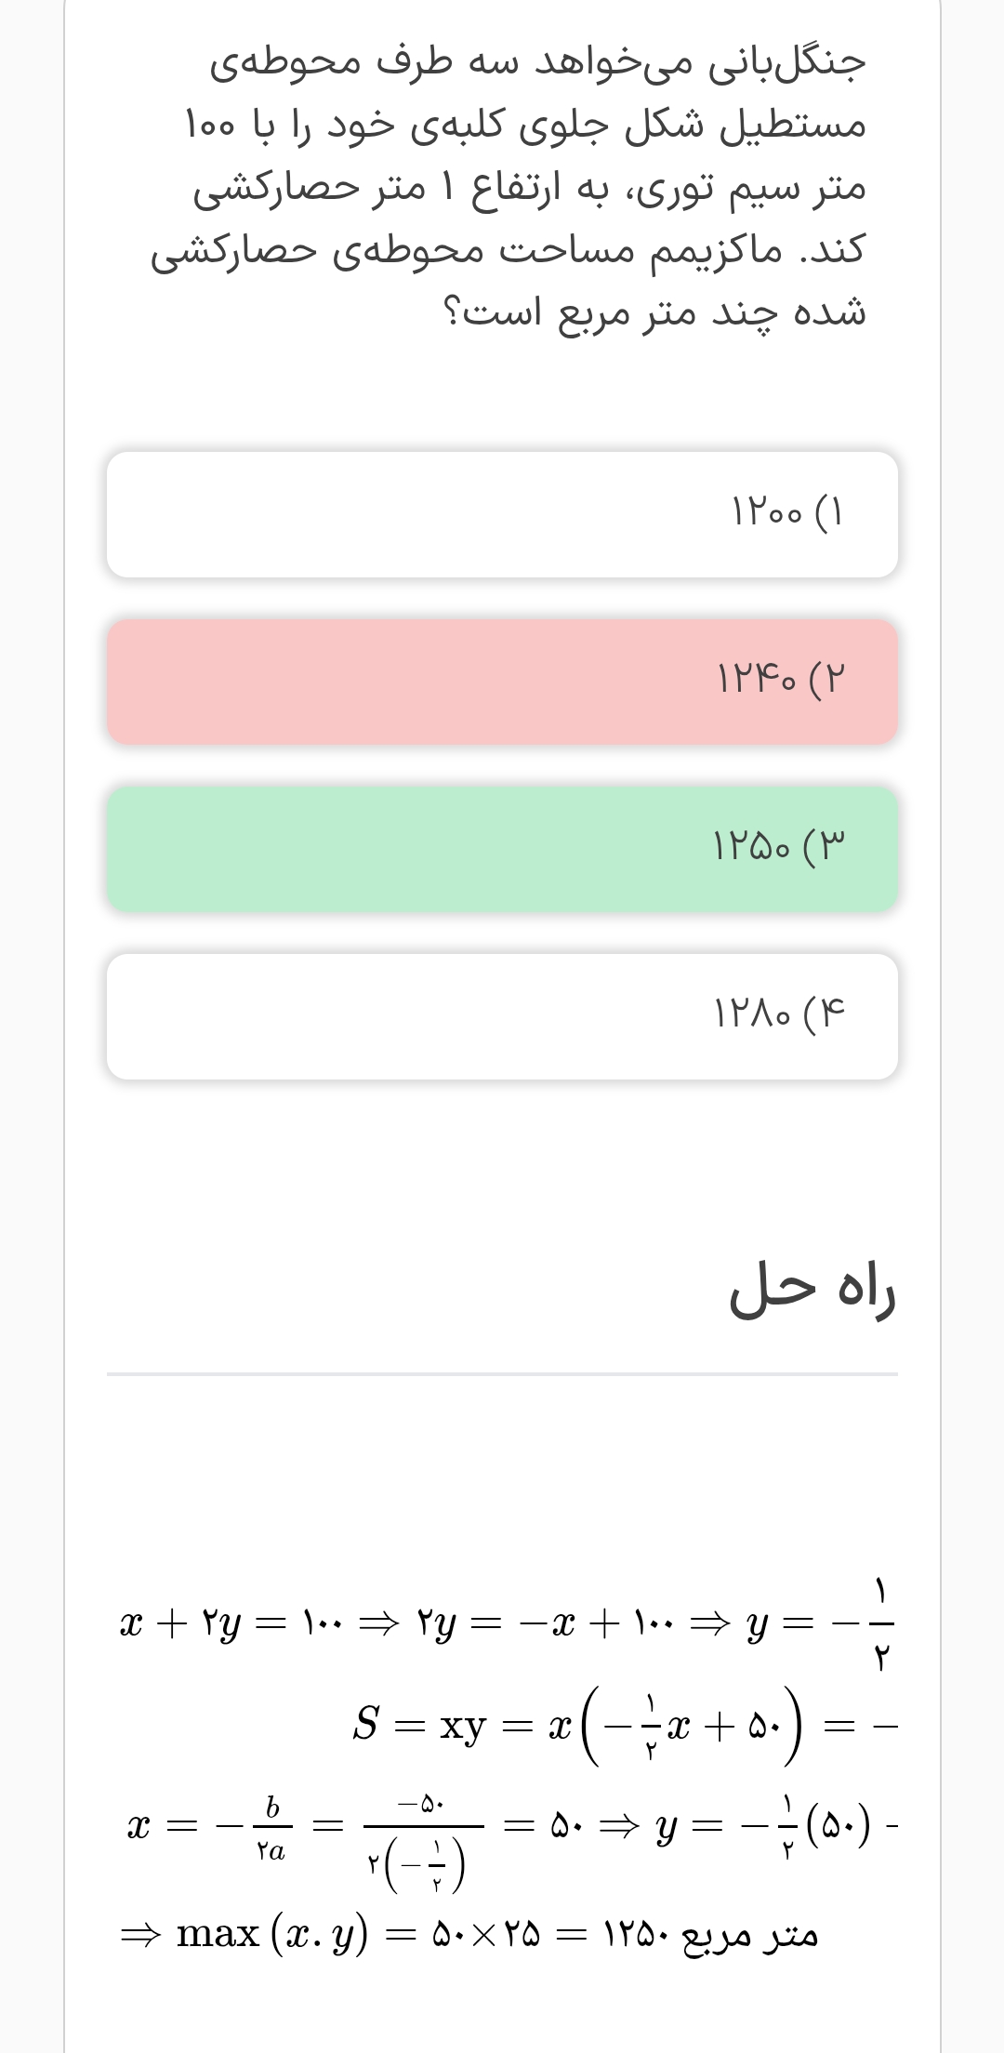1004x2053 pixels.
Task: Tap the question line containing 'ماکزیمم مساحت'
Action: click(508, 250)
